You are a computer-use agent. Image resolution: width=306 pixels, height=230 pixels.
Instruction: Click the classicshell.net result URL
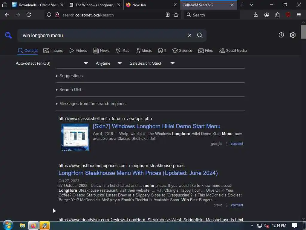[x=105, y=119]
